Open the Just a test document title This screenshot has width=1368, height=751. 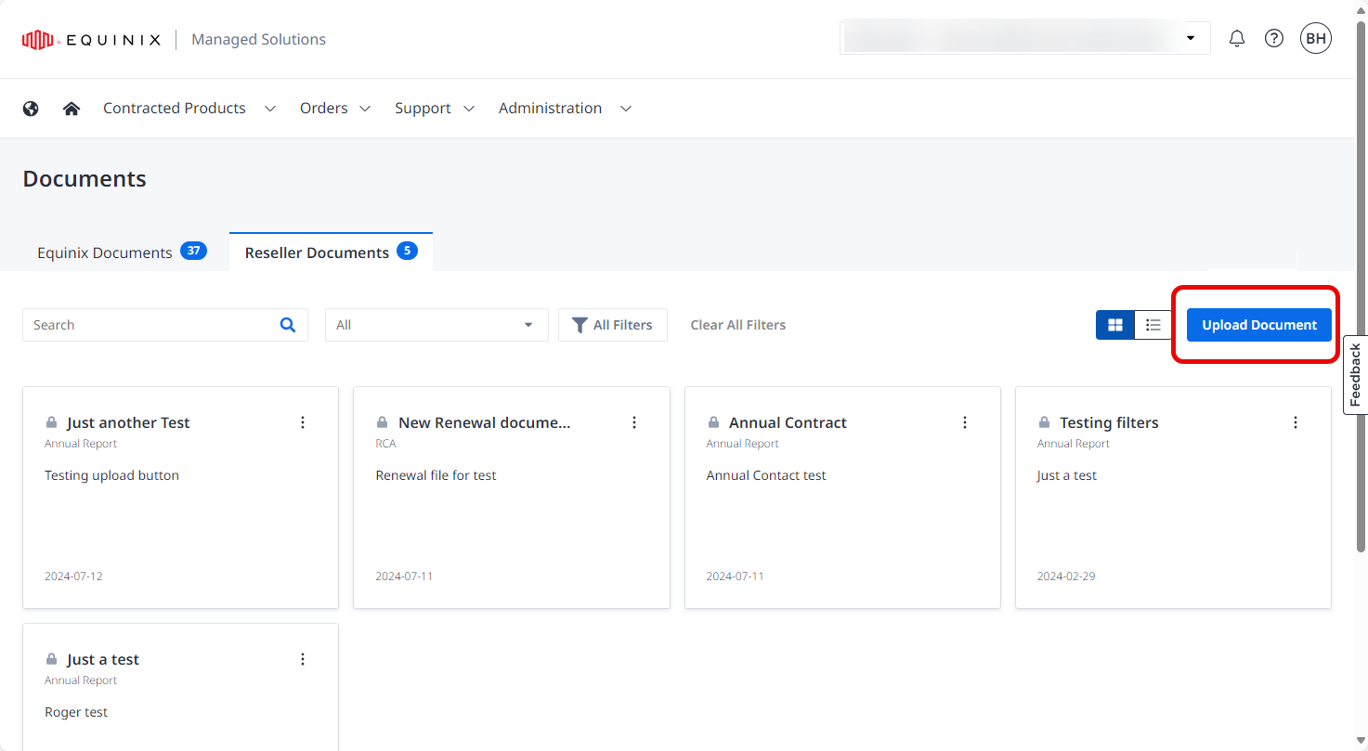[x=103, y=659]
